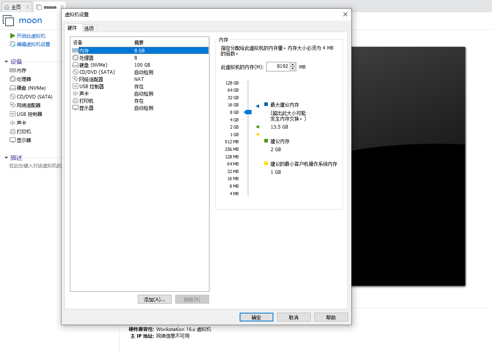Viewport: 492px width, 352px height.
Task: Click the 摘要 column header
Action: (x=170, y=42)
